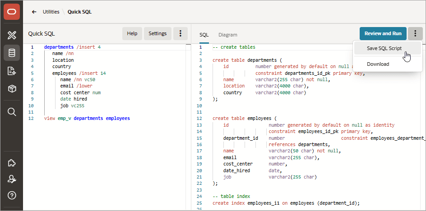
Task: Click 'job vc255' line in editor
Action: click(x=72, y=105)
